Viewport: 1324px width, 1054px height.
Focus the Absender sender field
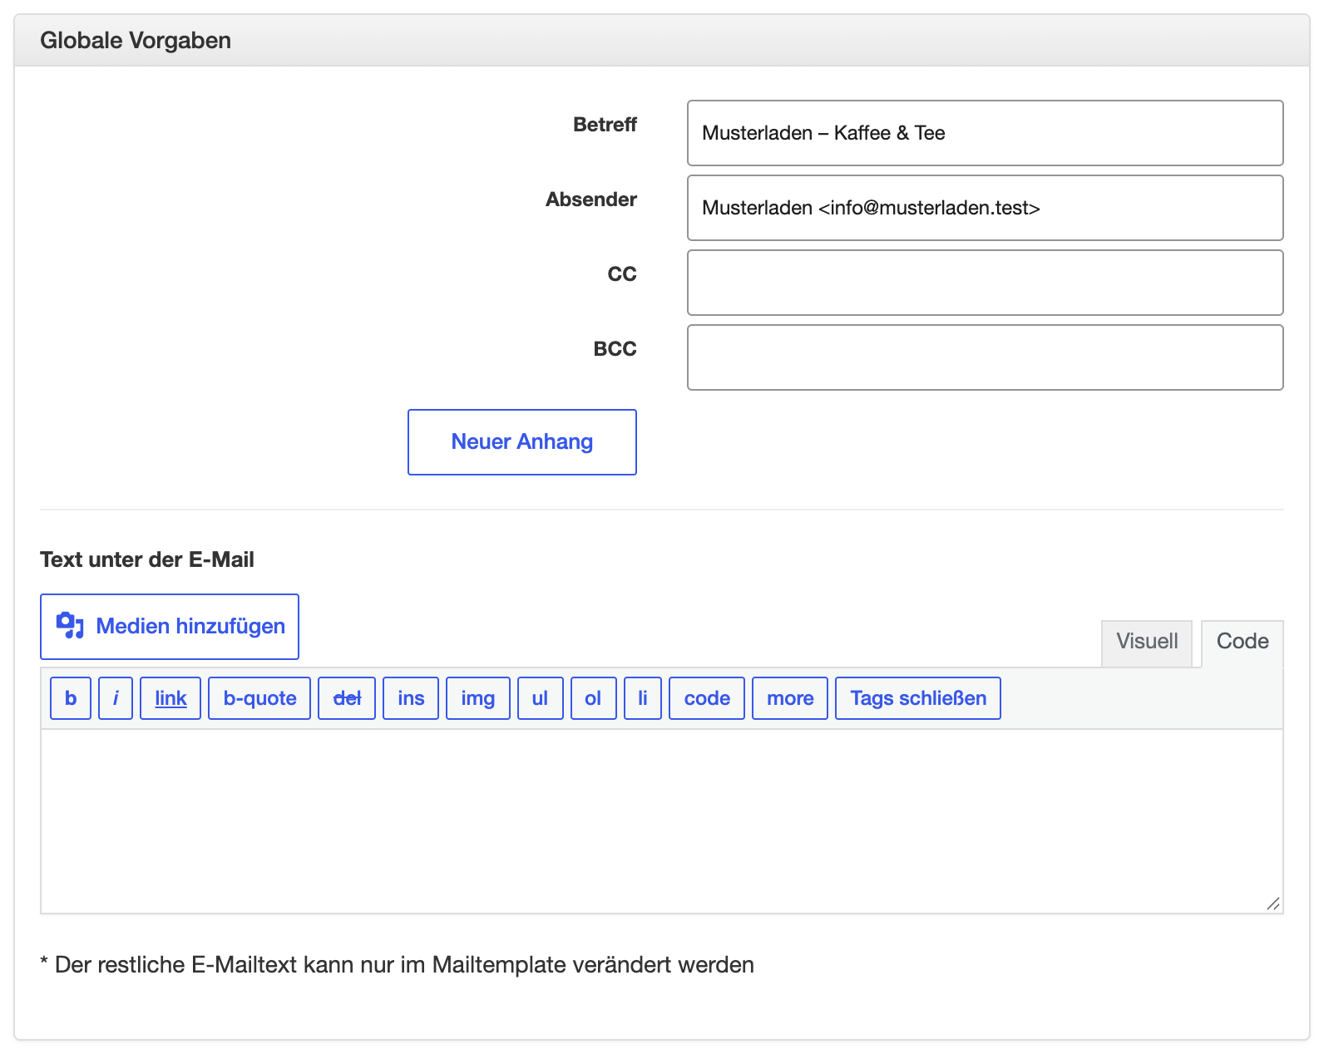pos(986,208)
